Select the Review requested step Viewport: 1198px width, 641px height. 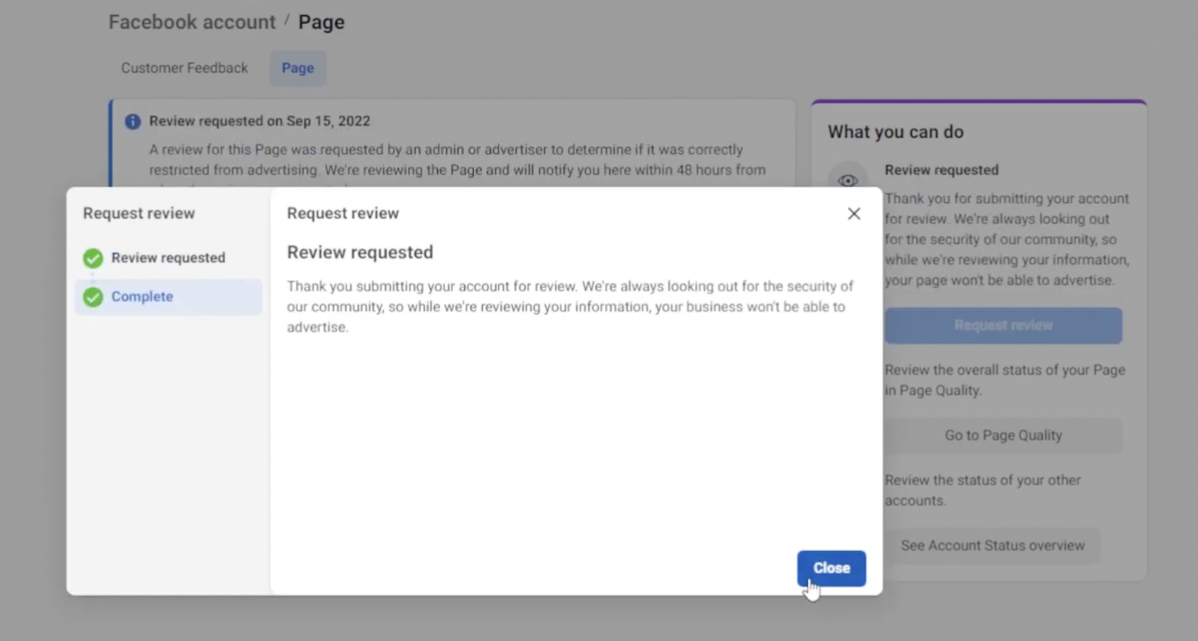(x=168, y=258)
